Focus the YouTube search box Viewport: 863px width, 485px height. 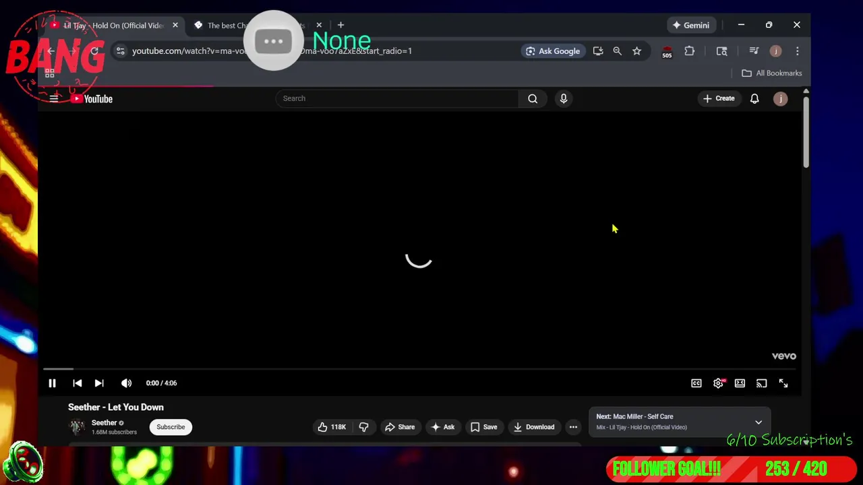tap(396, 98)
